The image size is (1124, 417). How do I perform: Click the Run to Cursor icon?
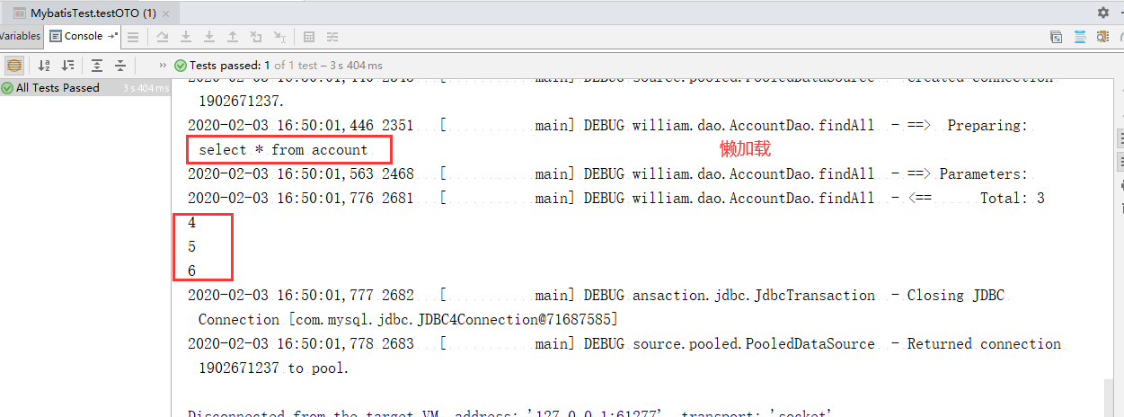point(279,37)
